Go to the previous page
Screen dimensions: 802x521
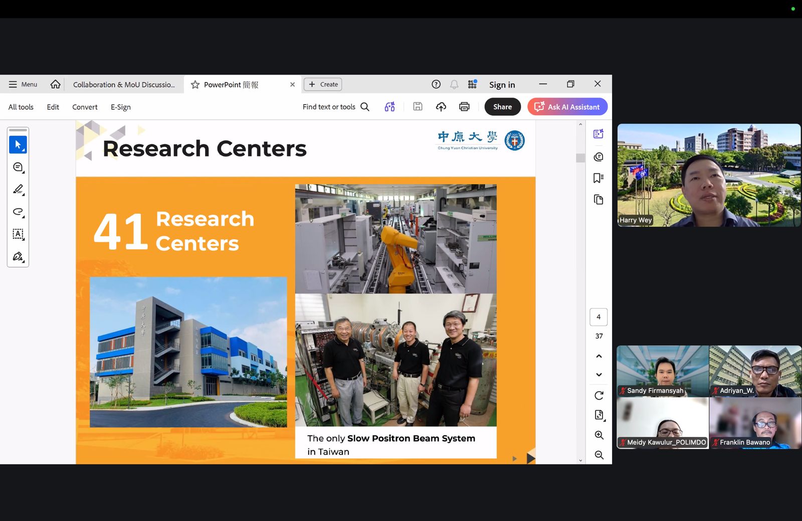(x=598, y=356)
